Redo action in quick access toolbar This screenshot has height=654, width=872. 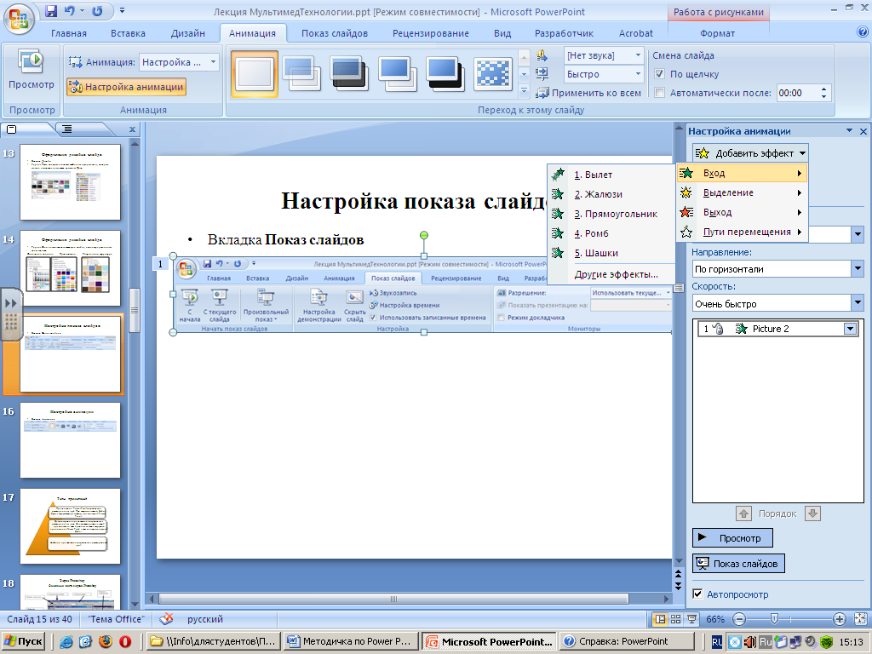[97, 11]
